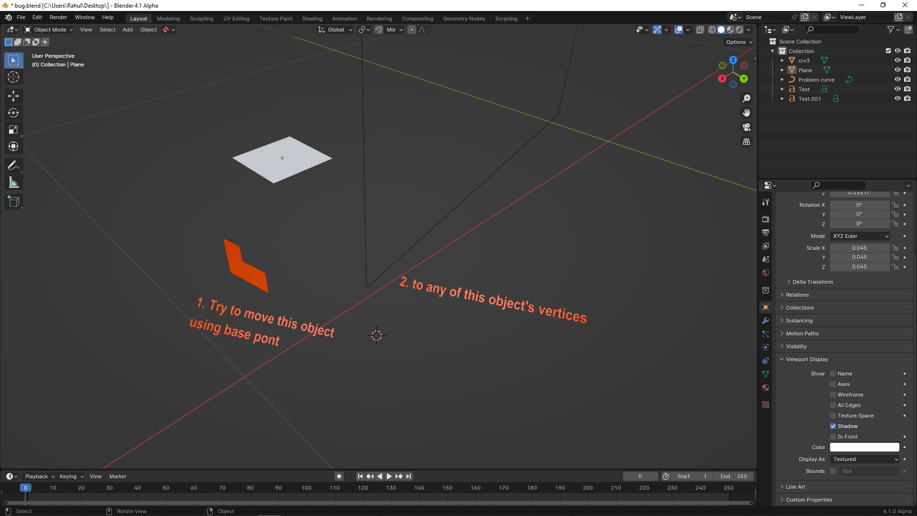The image size is (917, 516).
Task: Expand the Delta Transform section
Action: [812, 282]
